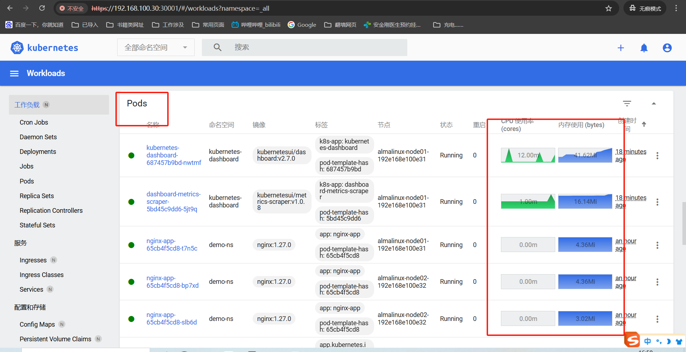686x352 pixels.
Task: Click the 无痕模式 incognito indicator
Action: pos(646,8)
